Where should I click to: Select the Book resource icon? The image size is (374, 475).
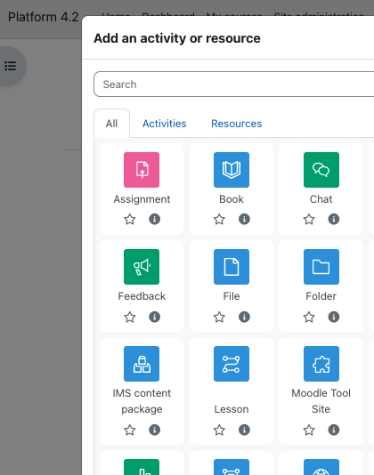point(232,170)
